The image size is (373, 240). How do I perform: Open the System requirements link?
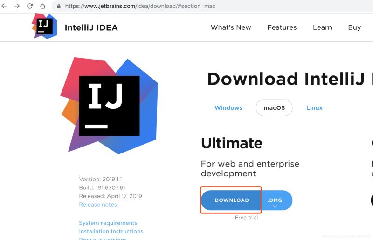point(108,223)
